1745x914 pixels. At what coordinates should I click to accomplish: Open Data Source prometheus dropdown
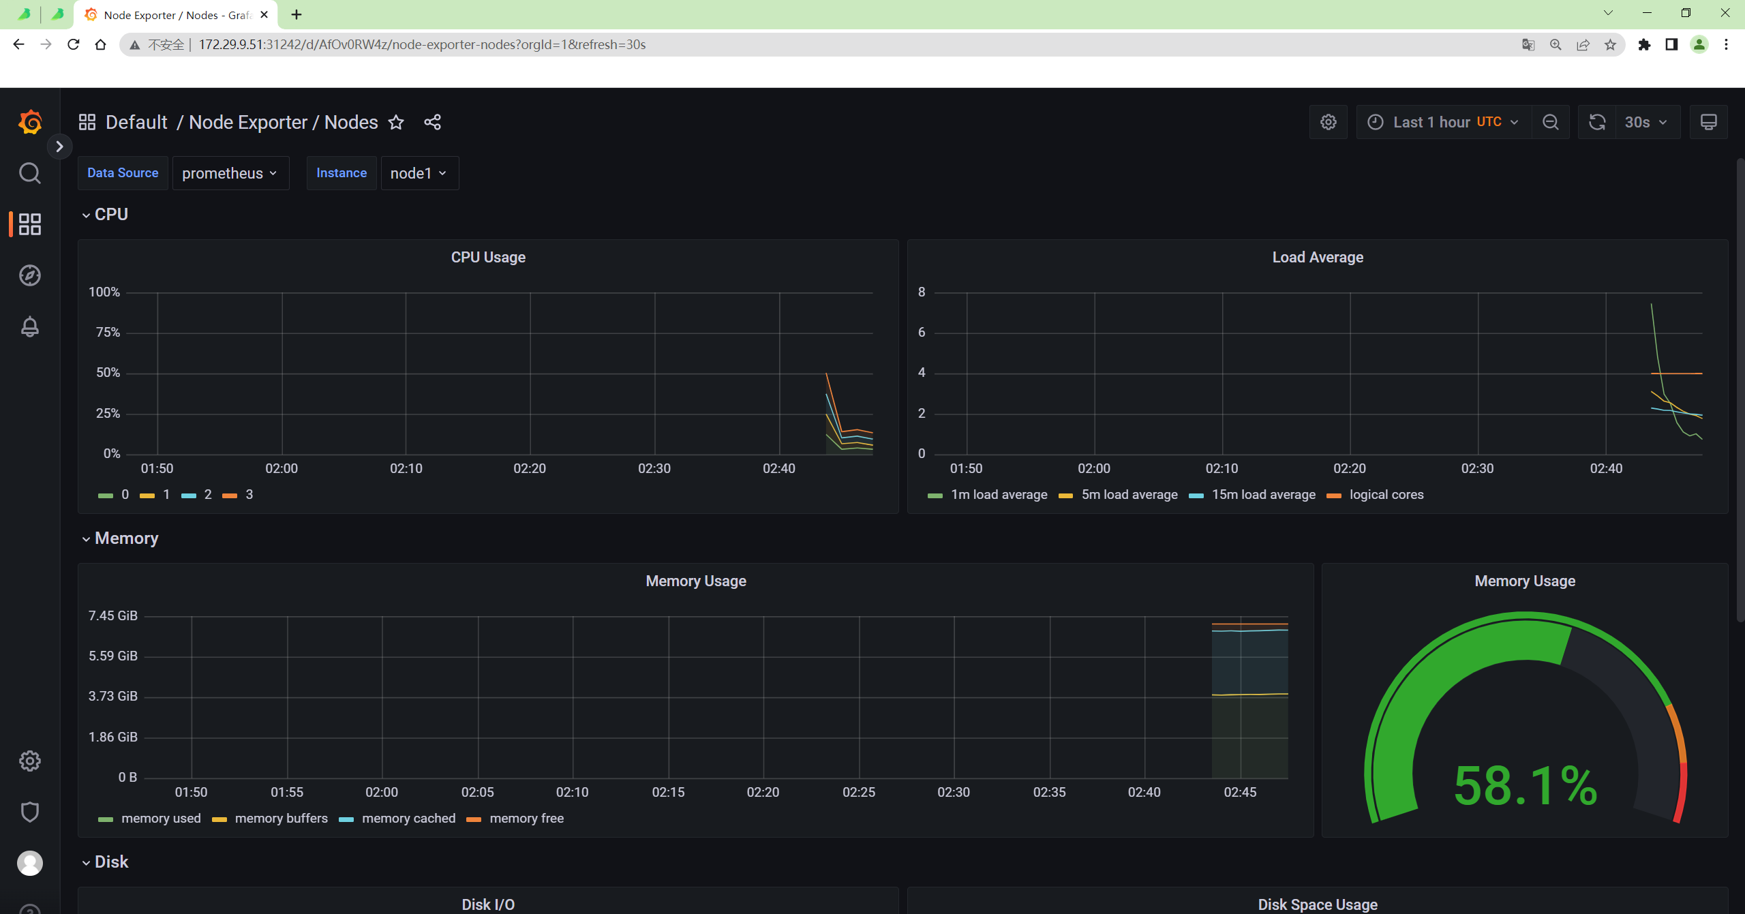pyautogui.click(x=230, y=173)
